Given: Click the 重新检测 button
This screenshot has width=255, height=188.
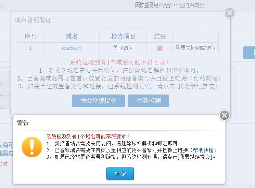Looking at the screenshot, I should [148, 101].
